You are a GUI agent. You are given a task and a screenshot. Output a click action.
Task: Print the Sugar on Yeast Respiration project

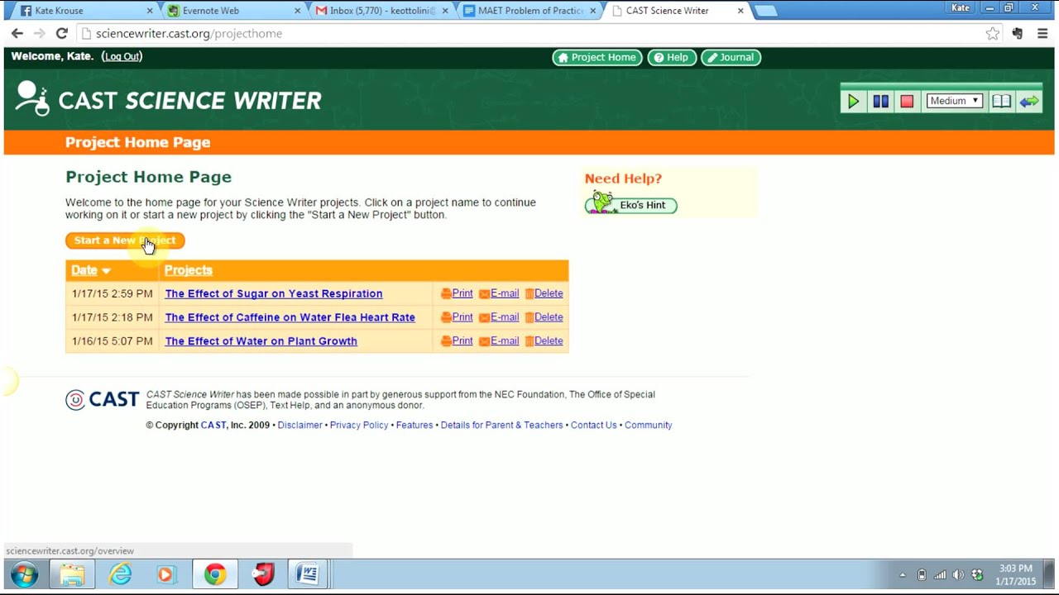[457, 293]
